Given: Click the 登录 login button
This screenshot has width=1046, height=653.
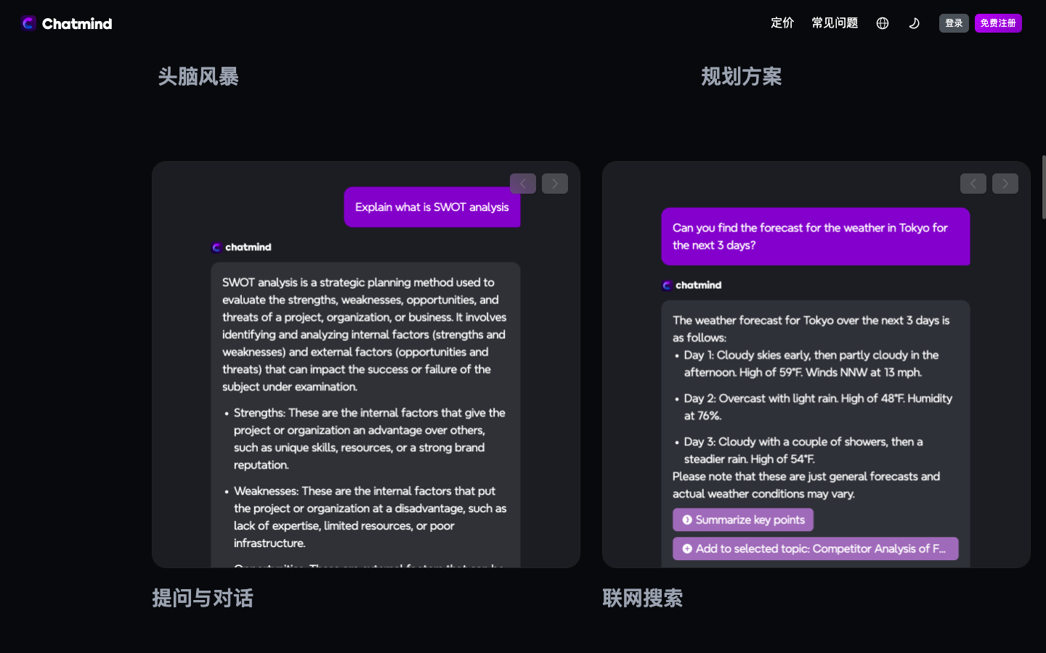Looking at the screenshot, I should pyautogui.click(x=953, y=22).
